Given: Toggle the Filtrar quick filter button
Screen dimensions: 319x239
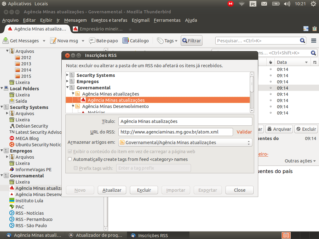Looking at the screenshot, I should [192, 41].
